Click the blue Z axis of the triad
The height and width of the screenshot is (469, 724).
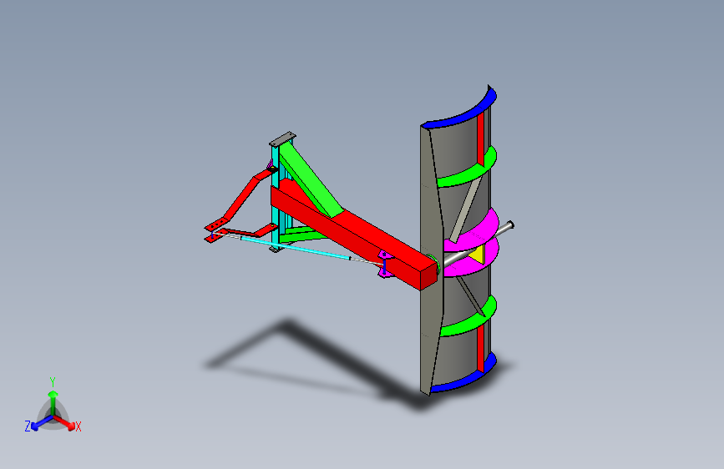40,423
